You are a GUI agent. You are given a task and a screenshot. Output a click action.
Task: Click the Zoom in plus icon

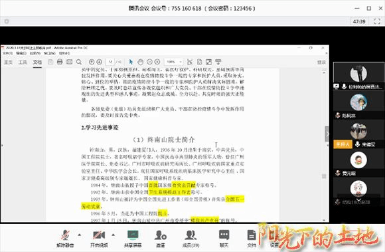click(157, 62)
